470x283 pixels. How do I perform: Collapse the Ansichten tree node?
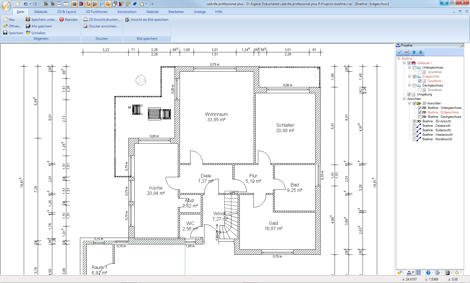coord(404,99)
